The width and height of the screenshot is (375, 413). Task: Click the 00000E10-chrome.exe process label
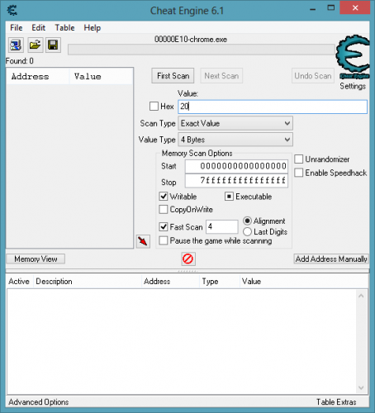pyautogui.click(x=191, y=40)
